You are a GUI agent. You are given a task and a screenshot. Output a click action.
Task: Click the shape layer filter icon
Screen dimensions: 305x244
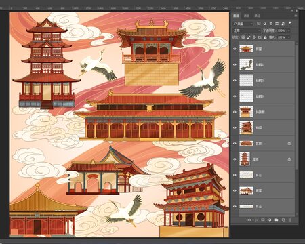tap(277, 24)
